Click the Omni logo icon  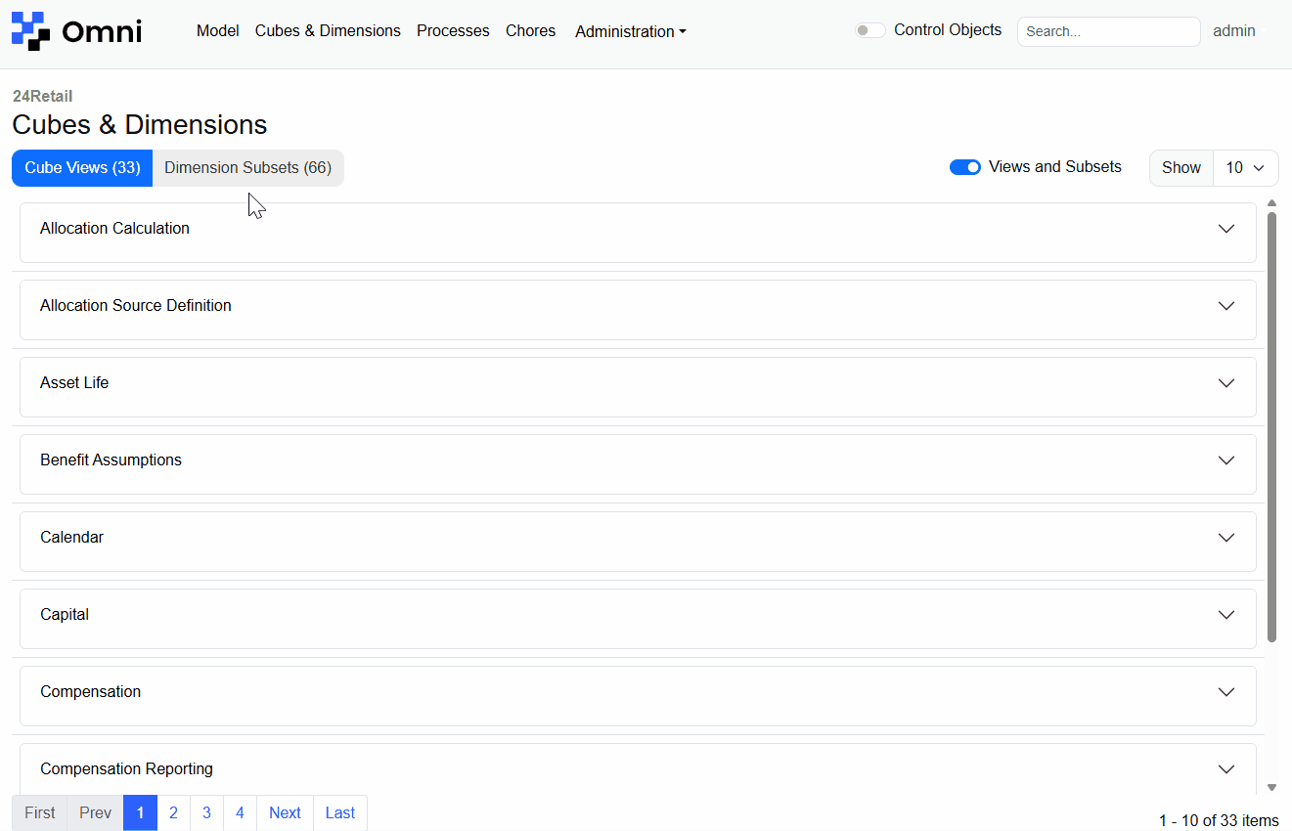tap(30, 31)
